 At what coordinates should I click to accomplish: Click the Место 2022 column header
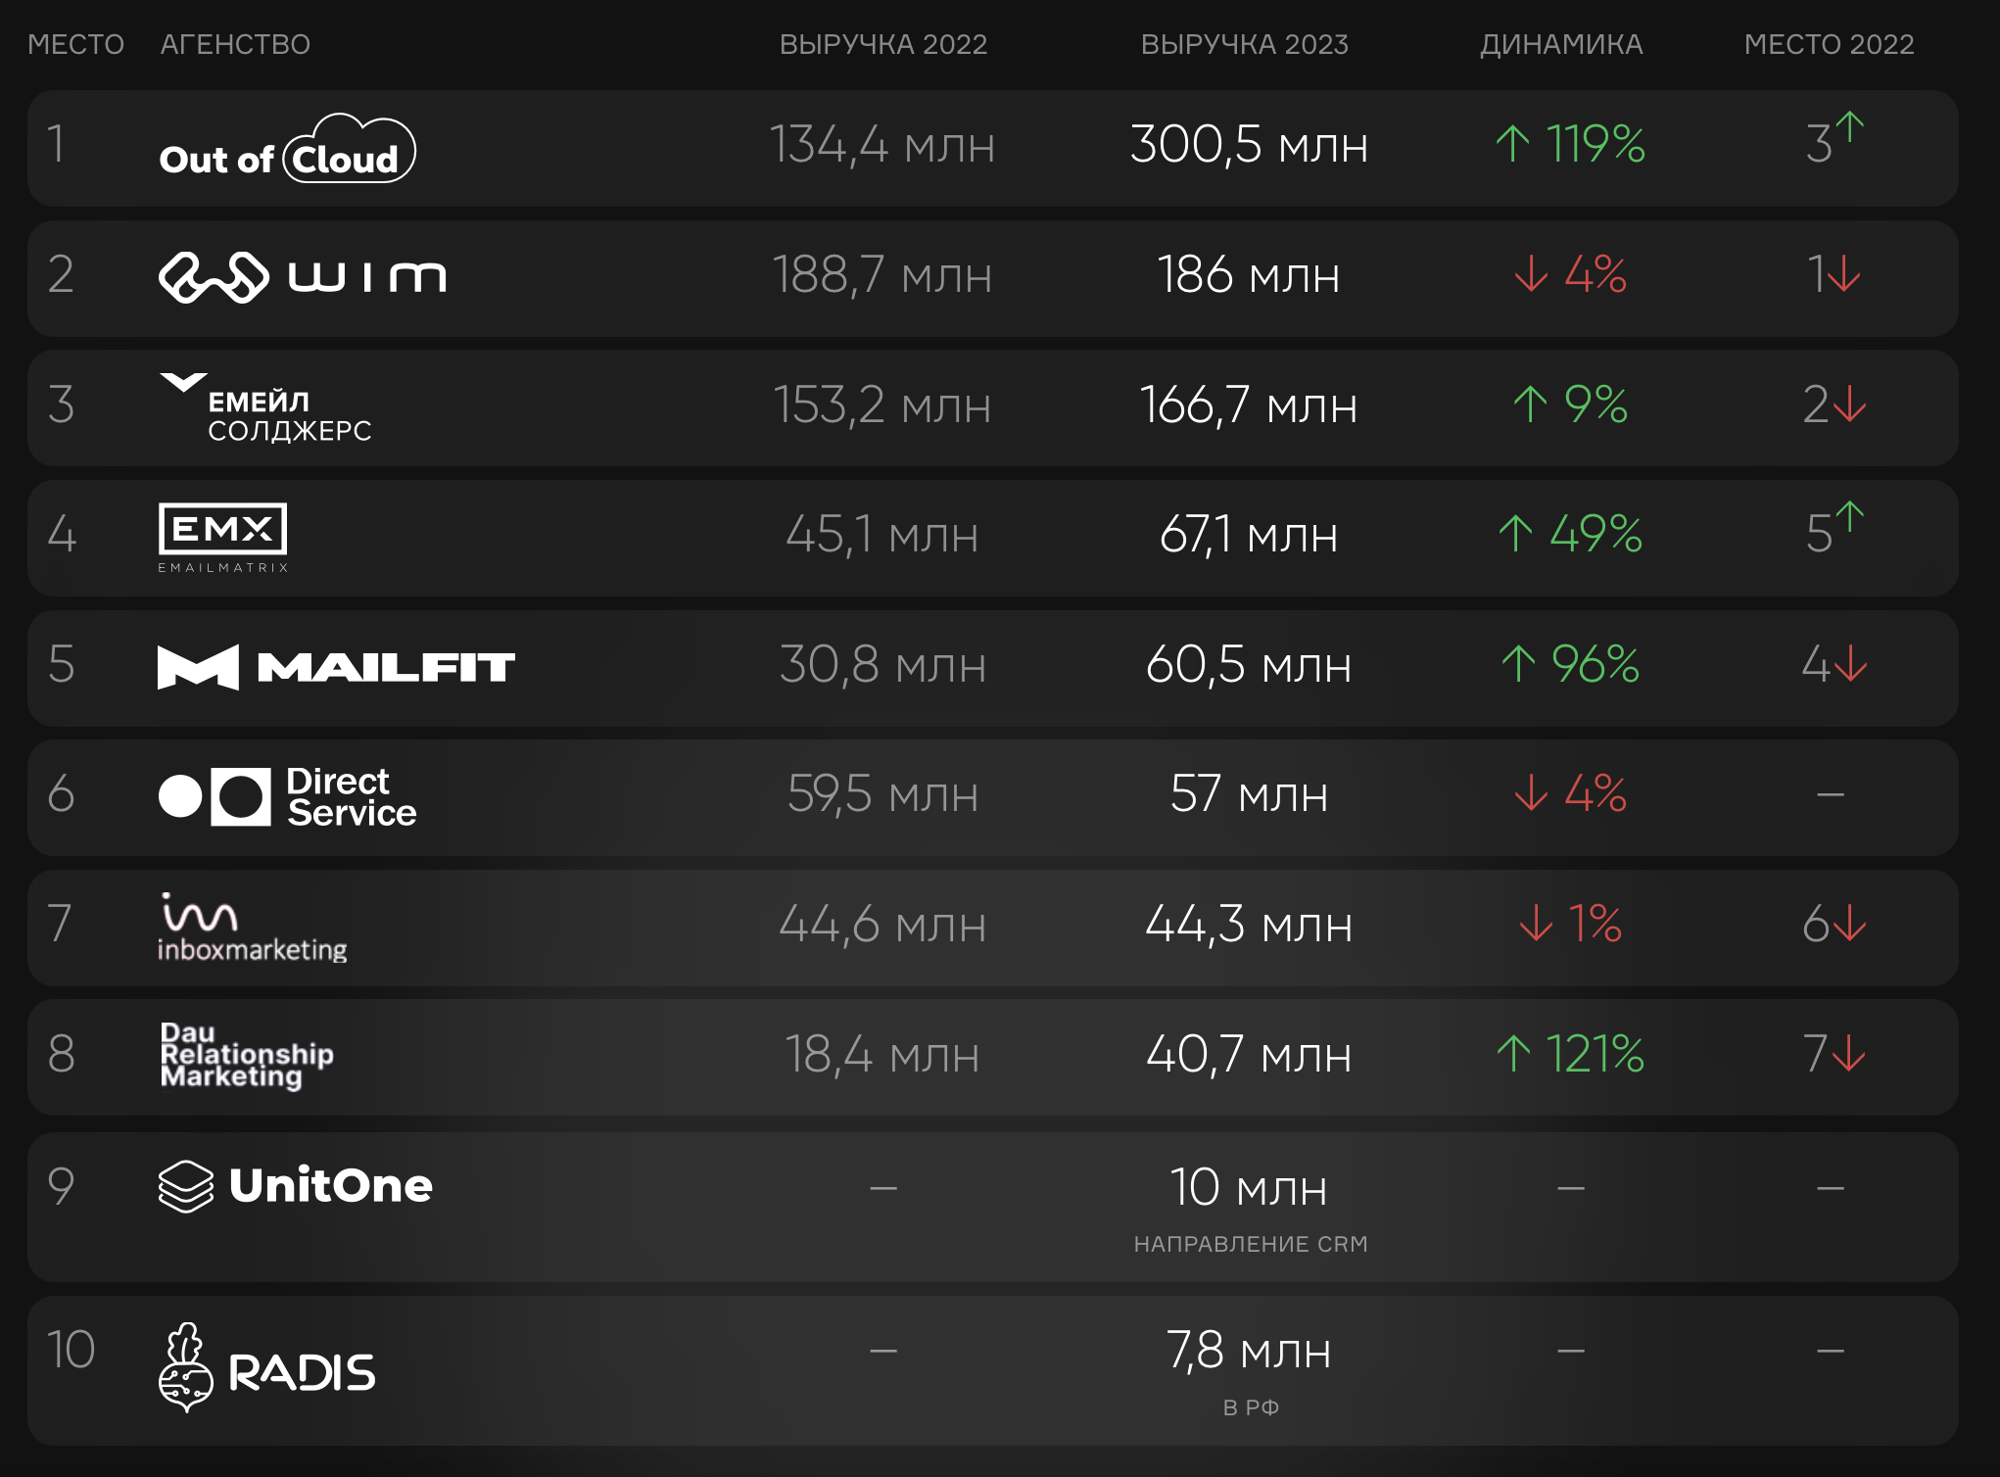click(x=1829, y=44)
